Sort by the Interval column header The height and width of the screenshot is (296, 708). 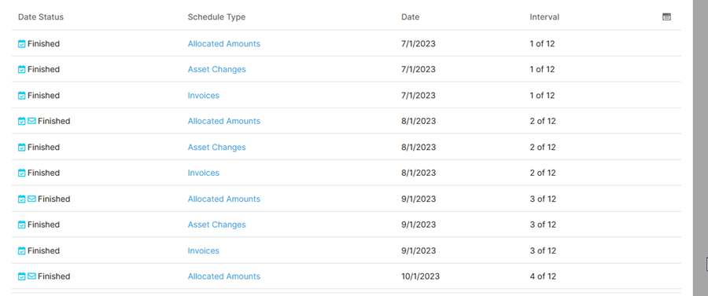[544, 17]
